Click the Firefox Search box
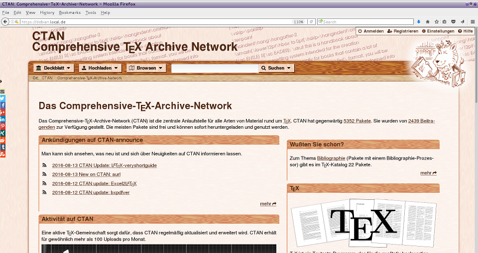 [365, 21]
